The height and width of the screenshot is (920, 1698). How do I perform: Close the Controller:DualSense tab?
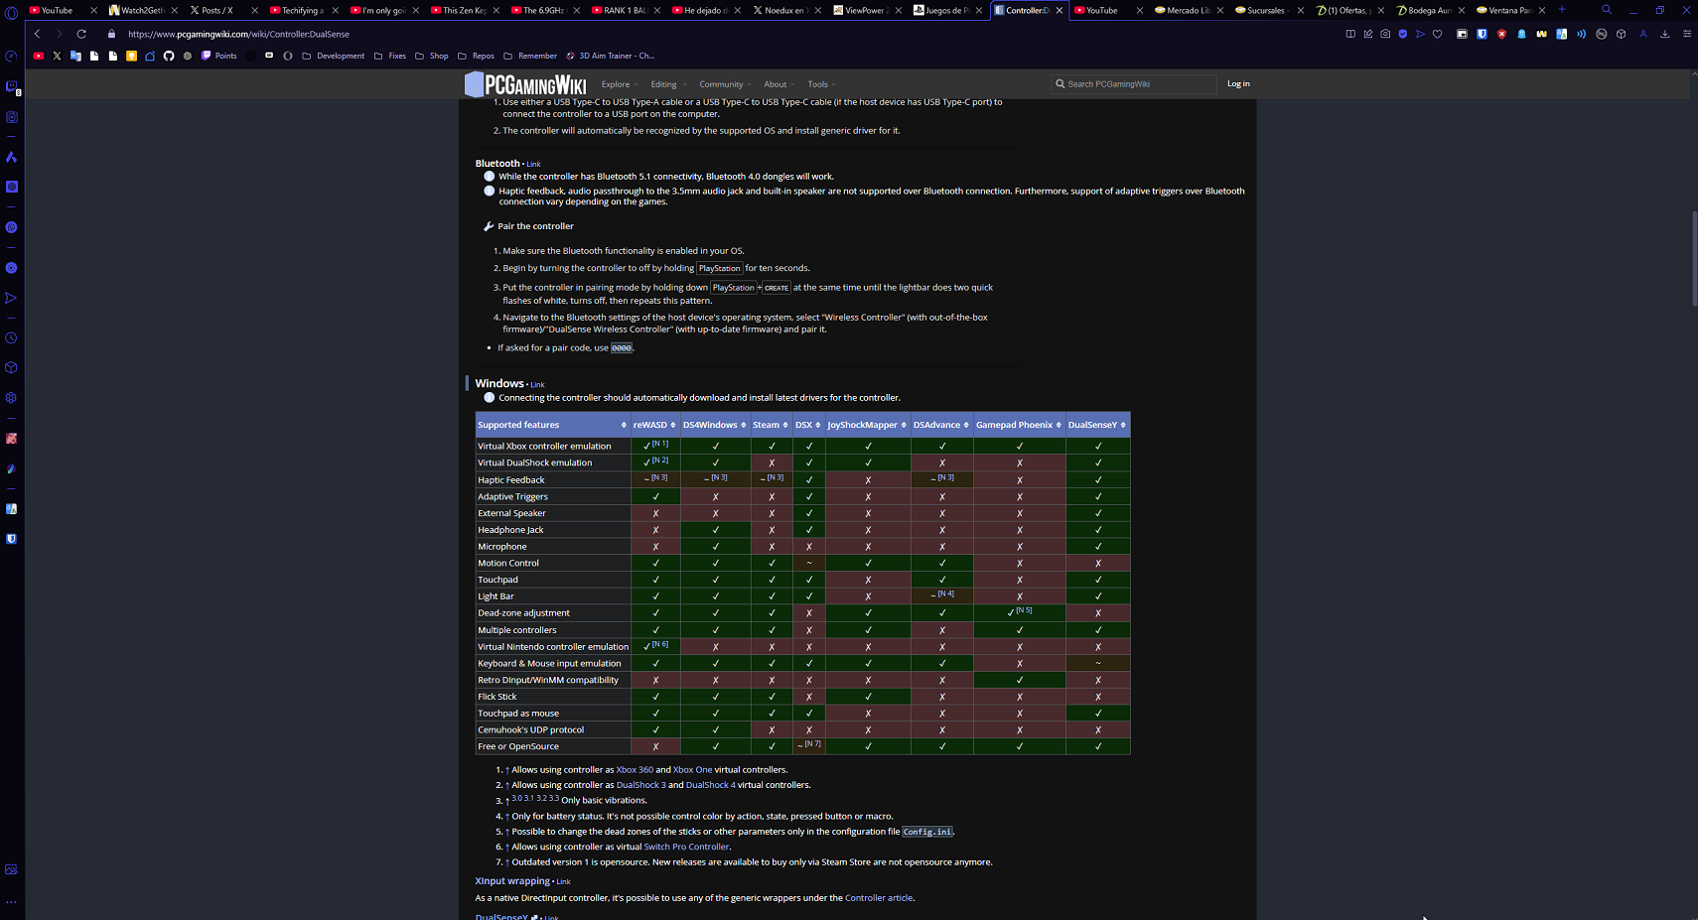pyautogui.click(x=1060, y=10)
